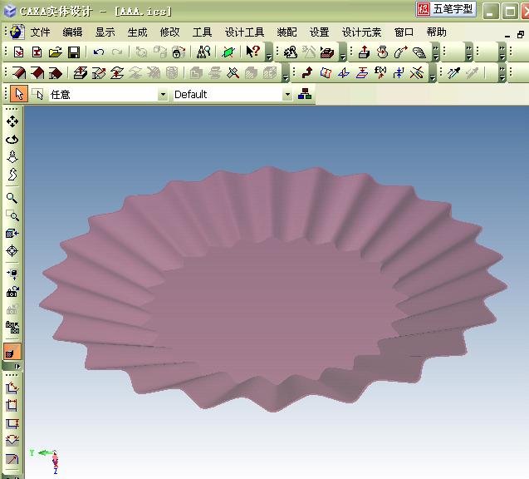Click the target look-at crosshair icon
Image resolution: width=529 pixels, height=479 pixels.
12,251
